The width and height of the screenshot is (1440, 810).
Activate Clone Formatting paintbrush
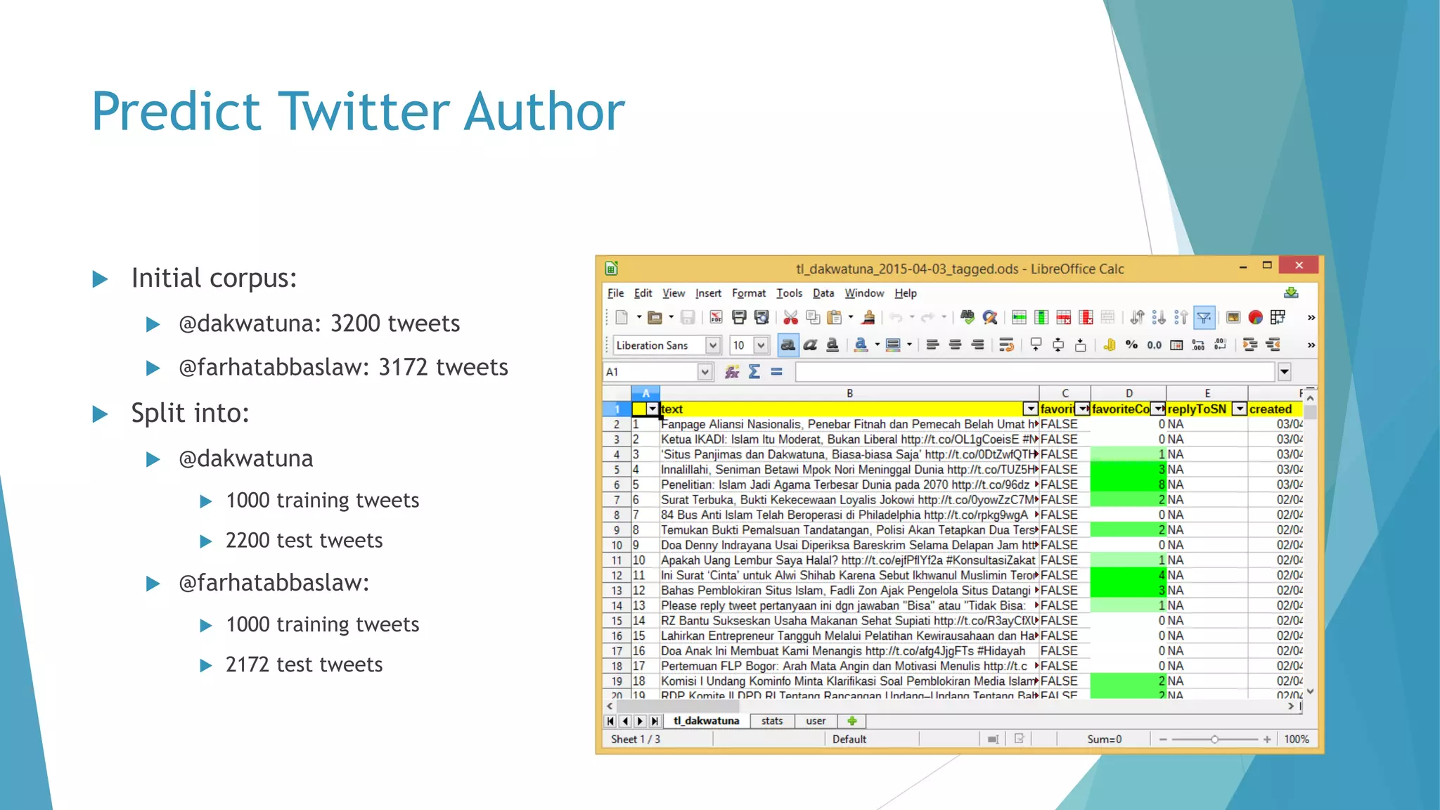point(869,318)
